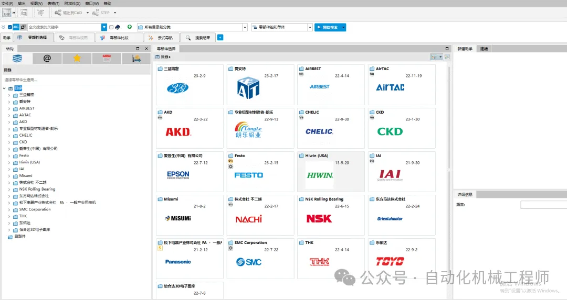
Task: Expand the AIRBEST tree node
Action: 9,108
